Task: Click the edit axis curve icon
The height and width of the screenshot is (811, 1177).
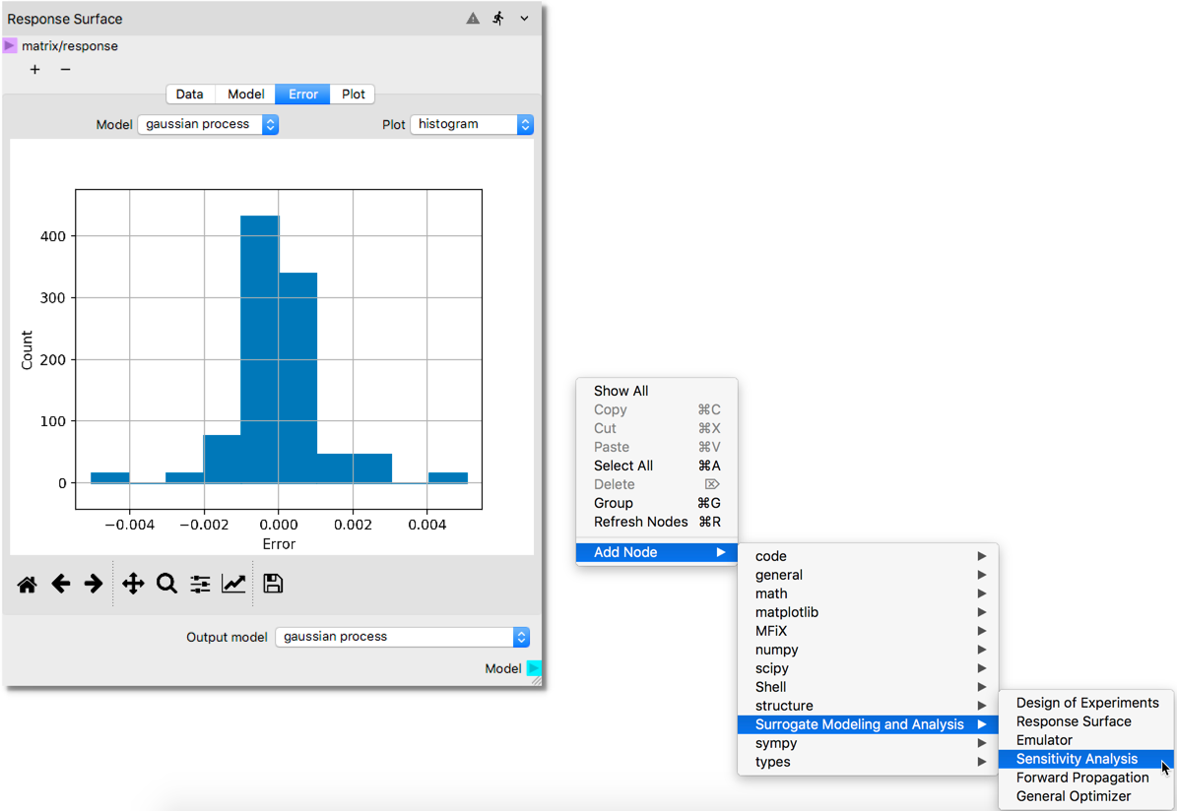Action: [x=233, y=585]
